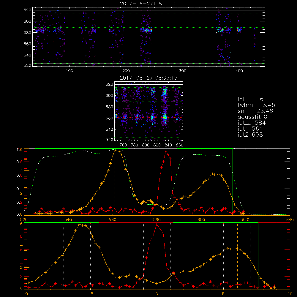
Task: Click orange dashed marker at 561 in upper profile
Action: pos(115,182)
